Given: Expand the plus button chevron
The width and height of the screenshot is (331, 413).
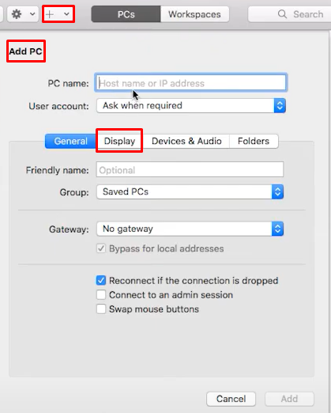Looking at the screenshot, I should point(66,14).
